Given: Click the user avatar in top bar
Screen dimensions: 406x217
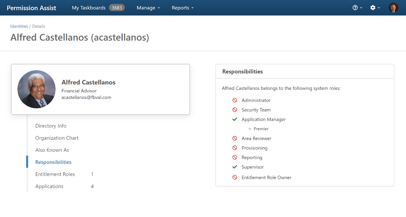Looking at the screenshot, I should tap(394, 8).
